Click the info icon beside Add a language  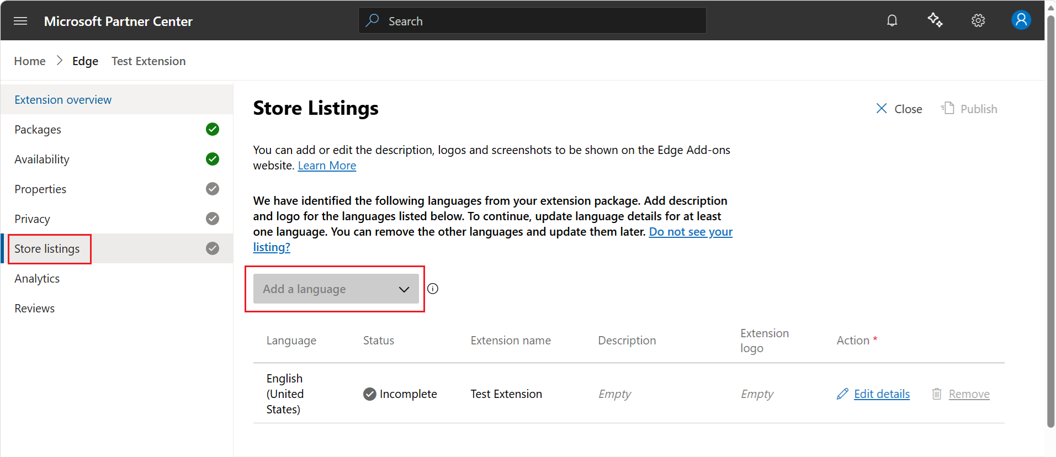click(x=433, y=289)
